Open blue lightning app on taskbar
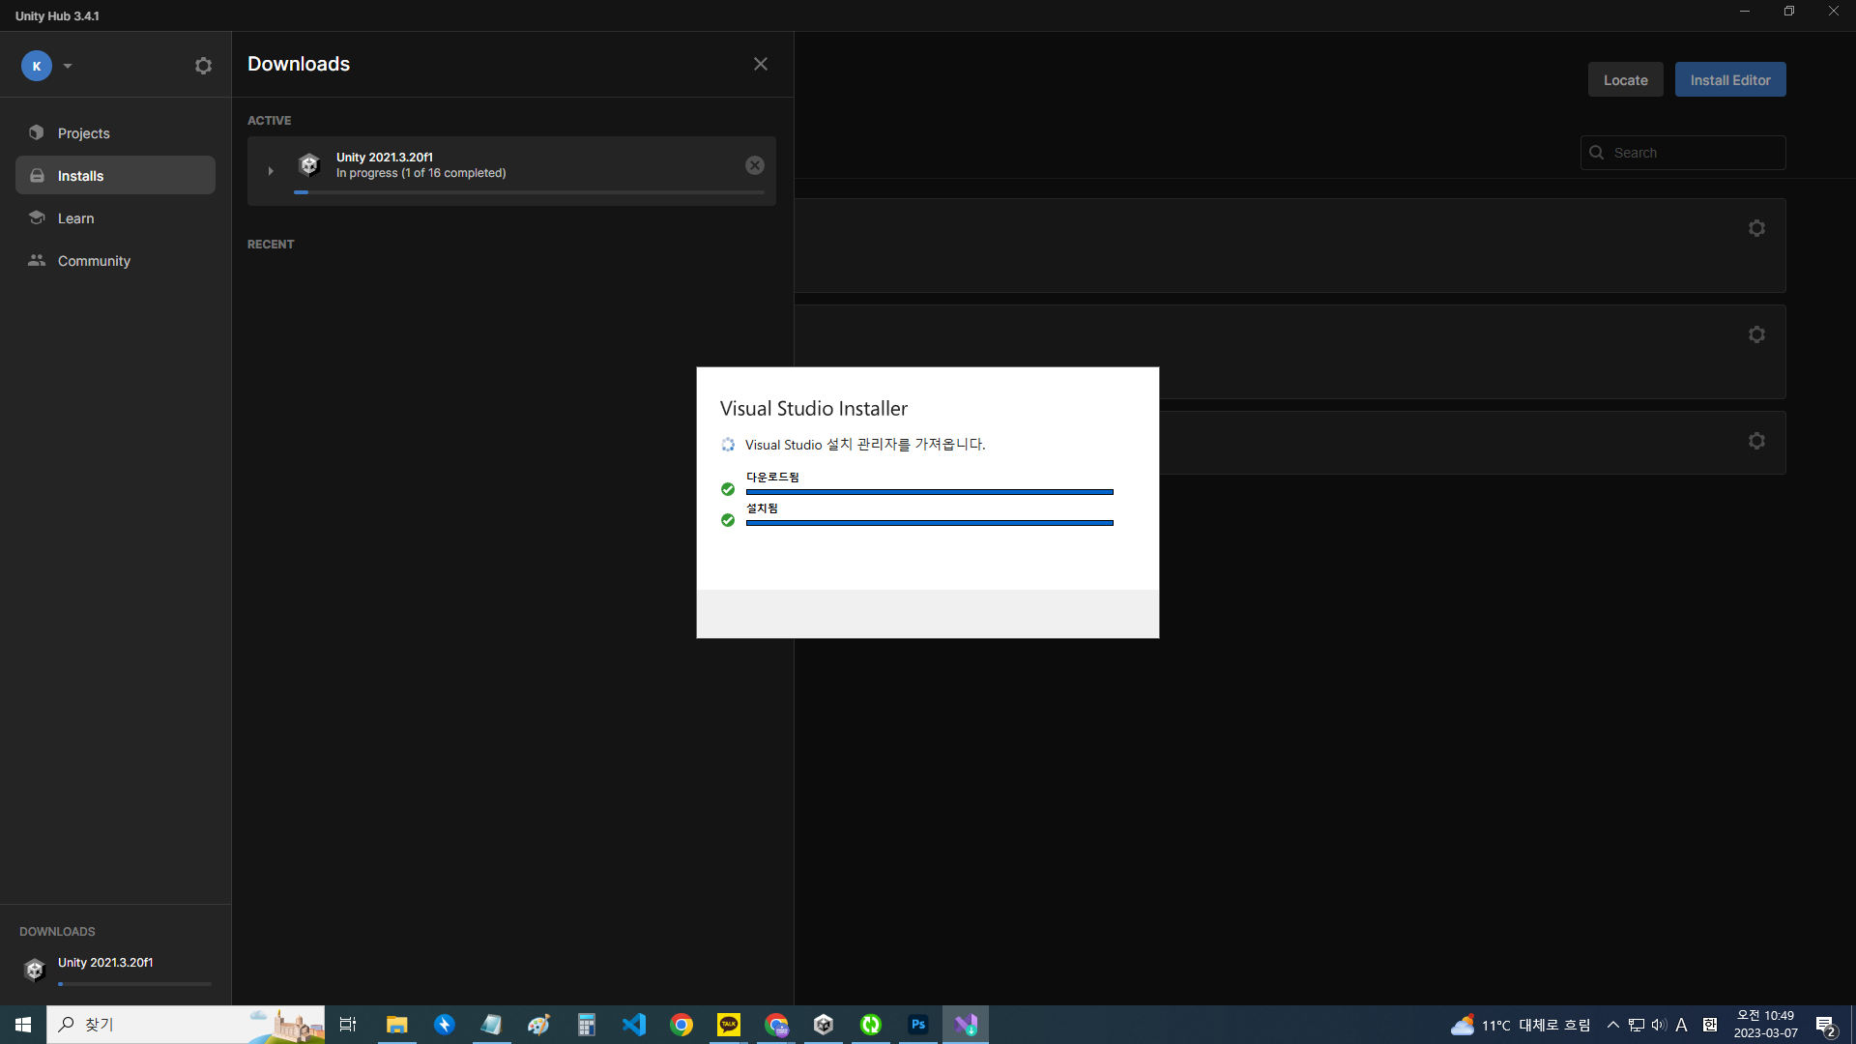 (x=444, y=1025)
